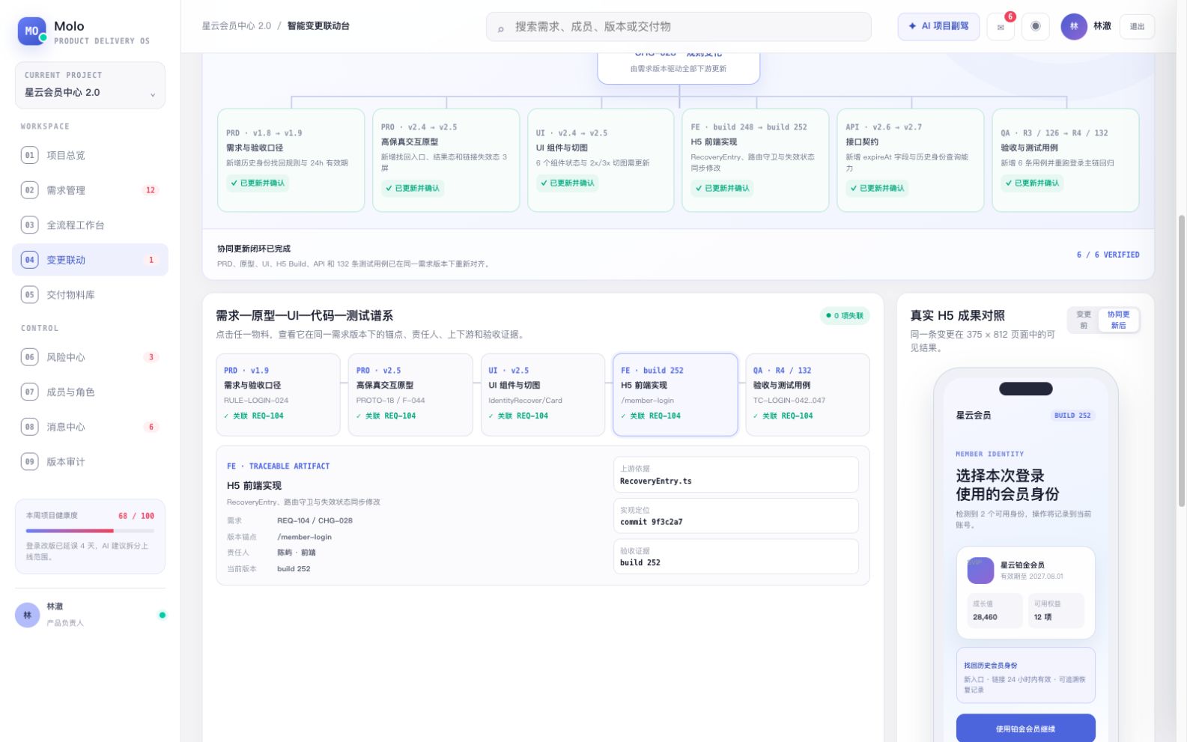Click the search input field

click(x=678, y=27)
